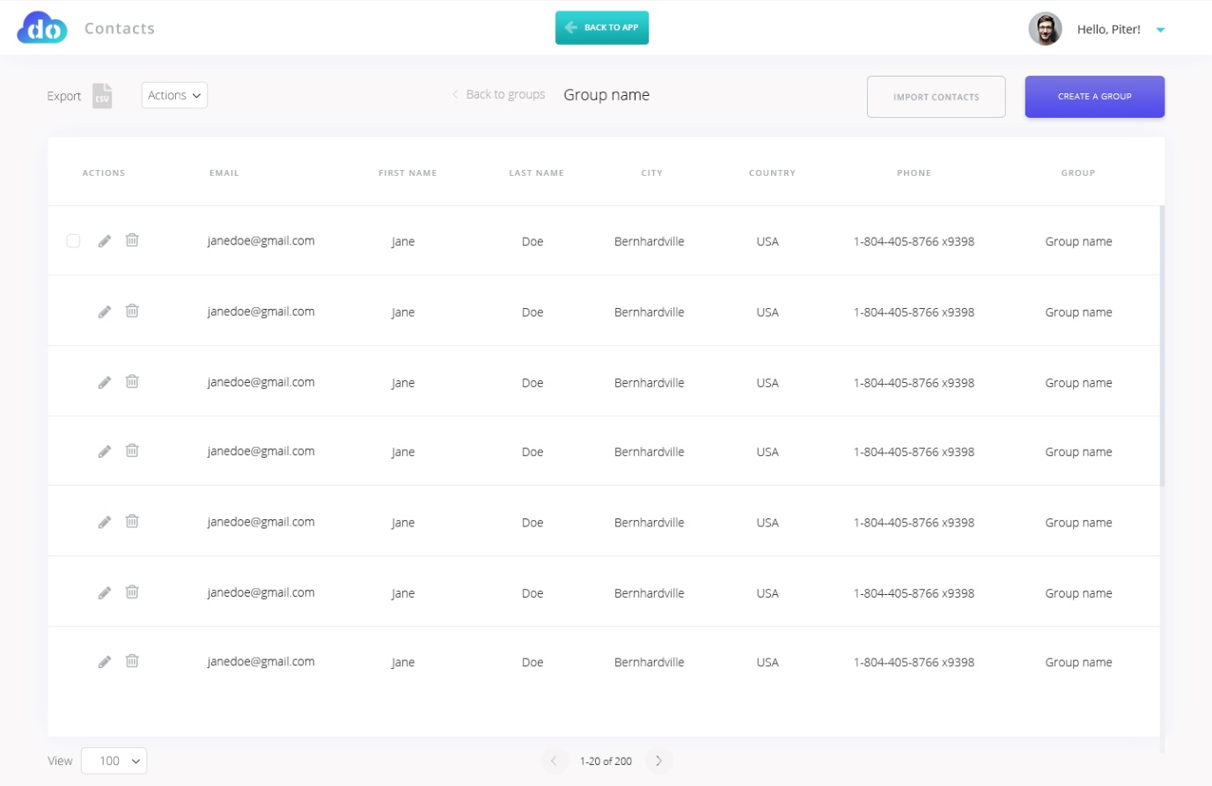Go back via Back to groups link

[x=499, y=94]
